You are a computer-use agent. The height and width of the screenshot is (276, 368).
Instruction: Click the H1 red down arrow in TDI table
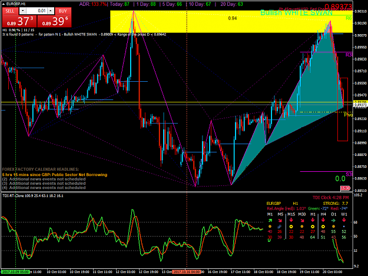(313, 220)
